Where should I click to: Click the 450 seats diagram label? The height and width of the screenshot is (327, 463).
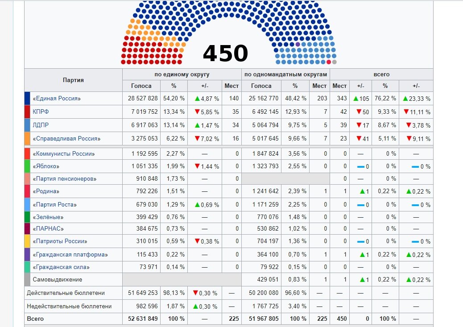[x=225, y=53]
